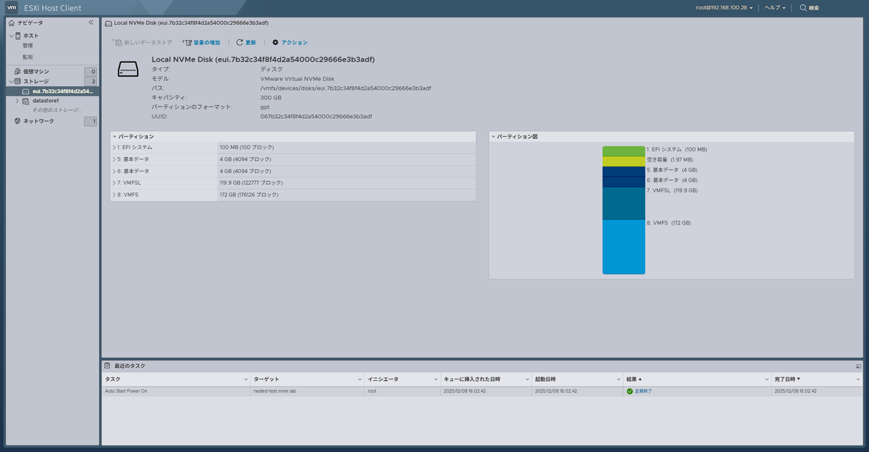Click 容量の増加 toolbar icon
The height and width of the screenshot is (452, 869).
[x=186, y=43]
